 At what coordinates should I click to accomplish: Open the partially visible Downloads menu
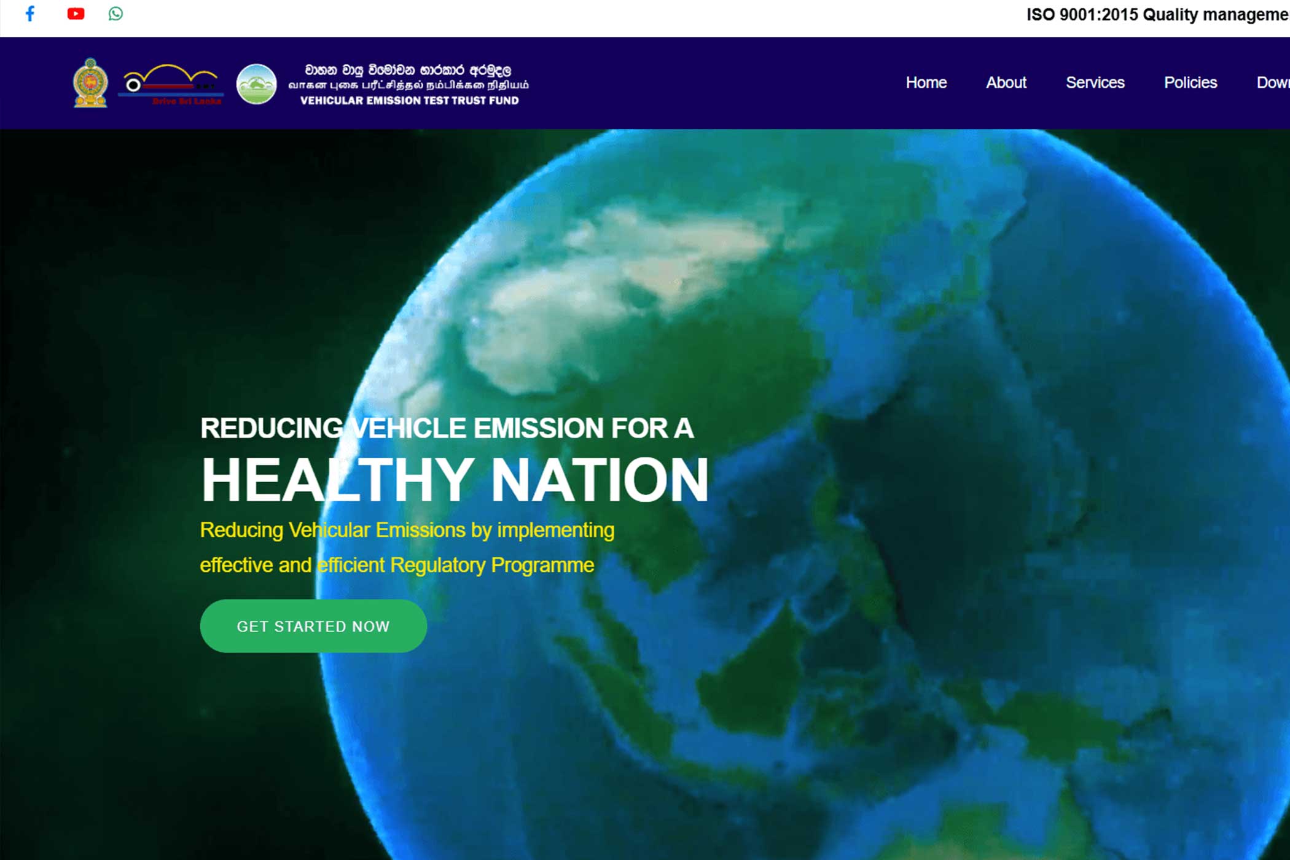pyautogui.click(x=1272, y=82)
